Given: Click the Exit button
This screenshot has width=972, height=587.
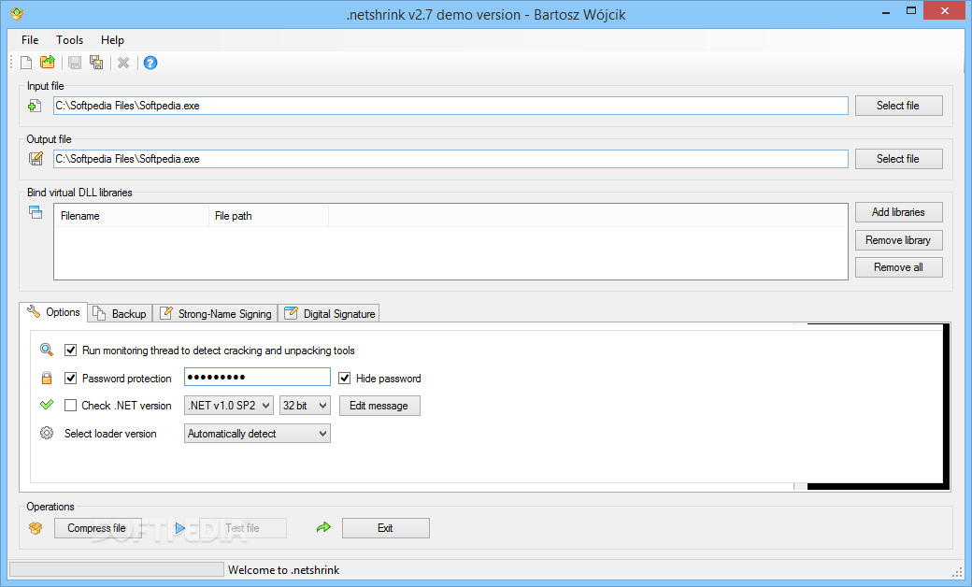Looking at the screenshot, I should (386, 528).
